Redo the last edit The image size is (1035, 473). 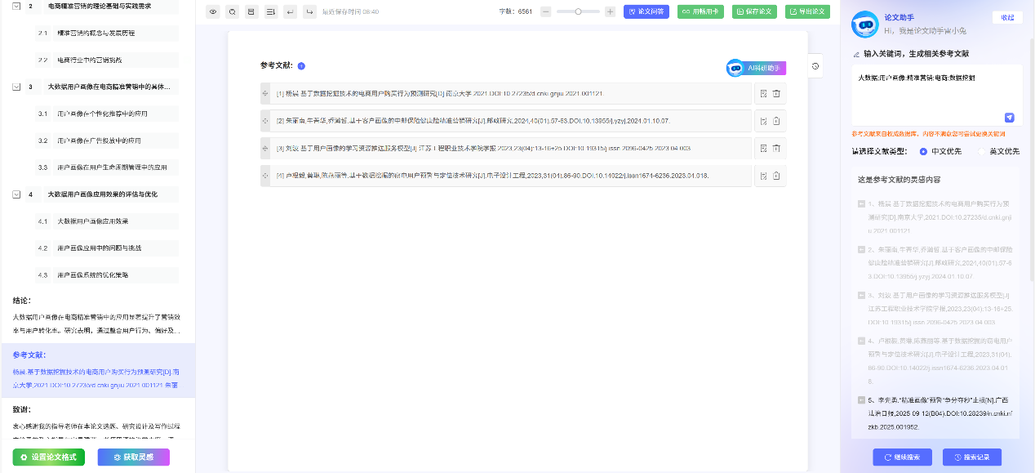pyautogui.click(x=309, y=12)
